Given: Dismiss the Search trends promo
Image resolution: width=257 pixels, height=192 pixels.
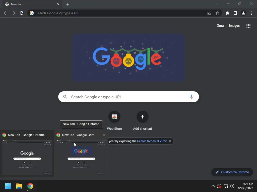Looking at the screenshot, I should [x=170, y=141].
